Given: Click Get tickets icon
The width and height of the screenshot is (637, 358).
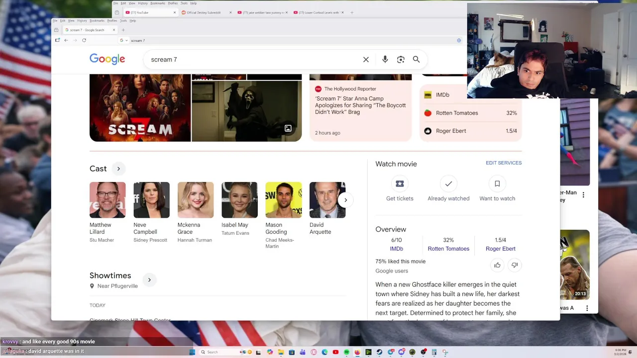Looking at the screenshot, I should [x=400, y=183].
